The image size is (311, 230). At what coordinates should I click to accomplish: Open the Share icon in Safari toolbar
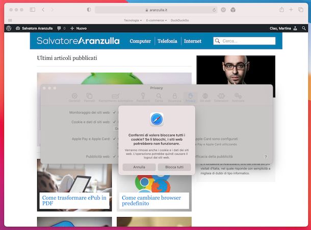point(281,9)
